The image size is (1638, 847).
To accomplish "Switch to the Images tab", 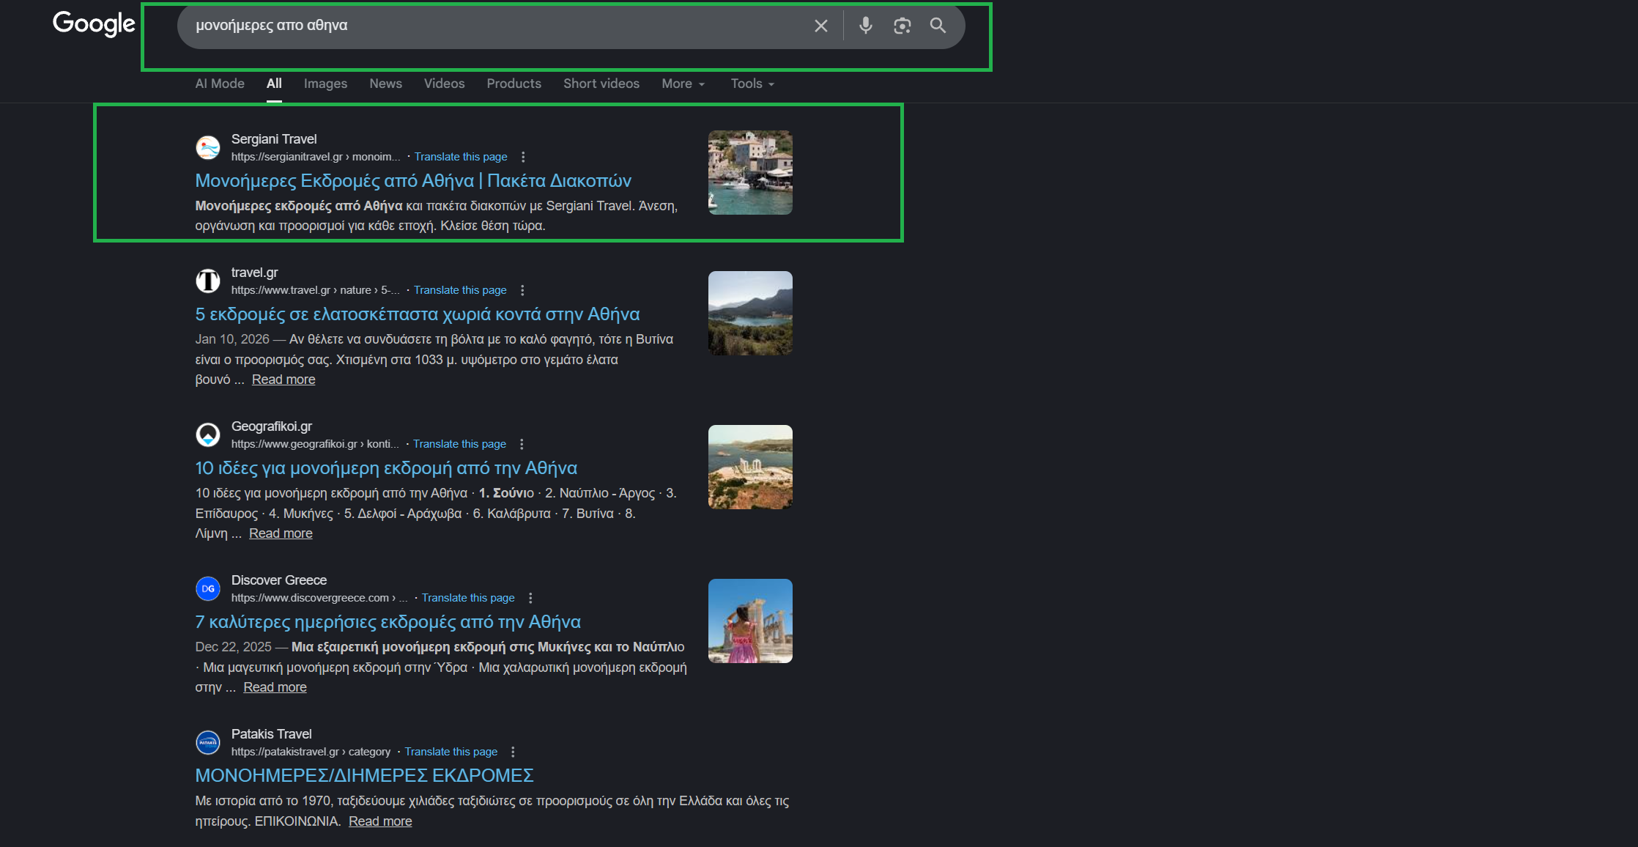I will click(x=325, y=84).
